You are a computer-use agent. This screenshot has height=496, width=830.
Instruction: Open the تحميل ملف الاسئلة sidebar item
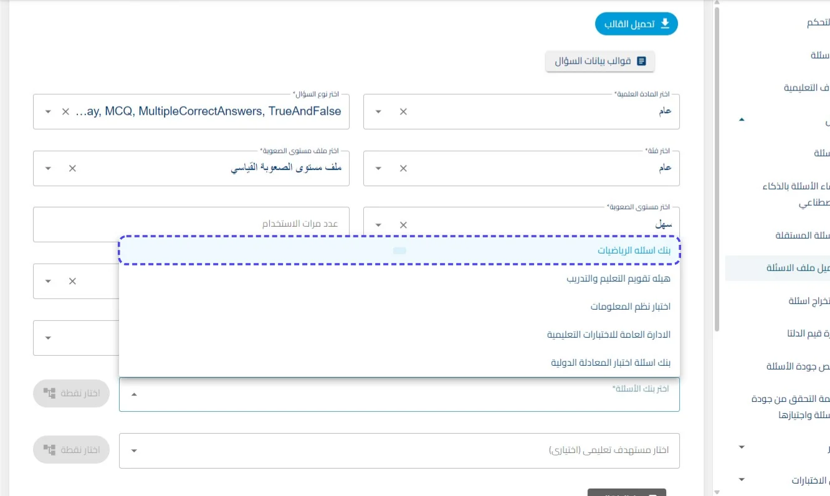(778, 268)
